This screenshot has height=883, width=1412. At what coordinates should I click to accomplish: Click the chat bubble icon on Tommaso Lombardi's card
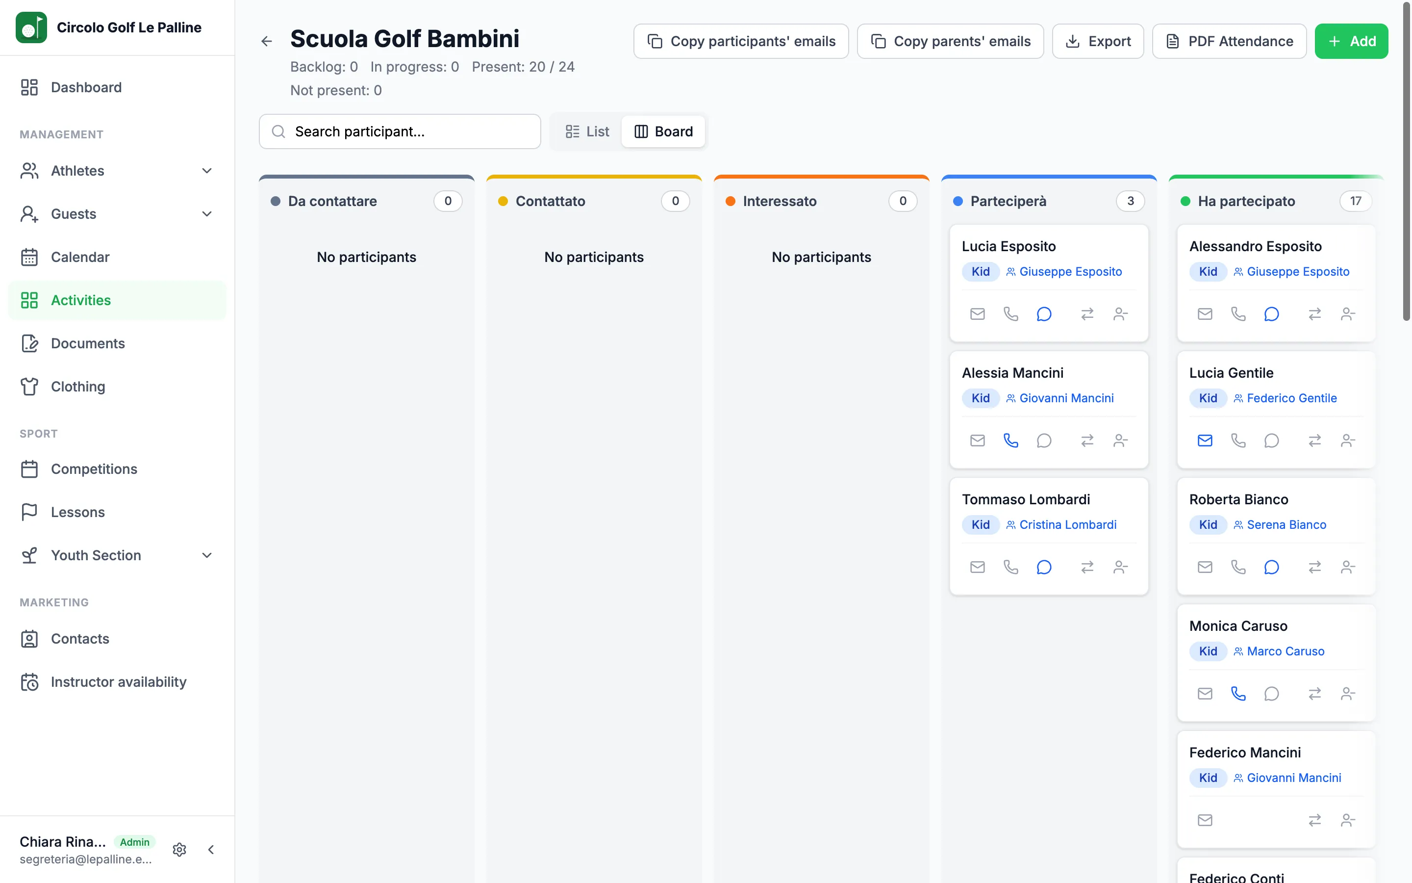point(1044,567)
